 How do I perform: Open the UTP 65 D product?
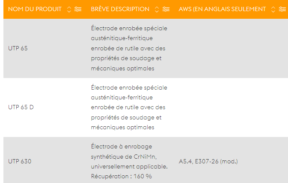pyautogui.click(x=21, y=107)
